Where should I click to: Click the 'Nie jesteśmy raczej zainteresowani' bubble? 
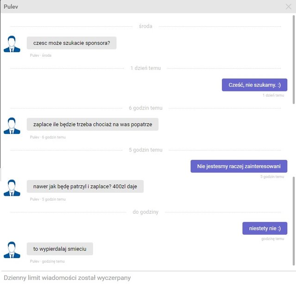(x=239, y=166)
